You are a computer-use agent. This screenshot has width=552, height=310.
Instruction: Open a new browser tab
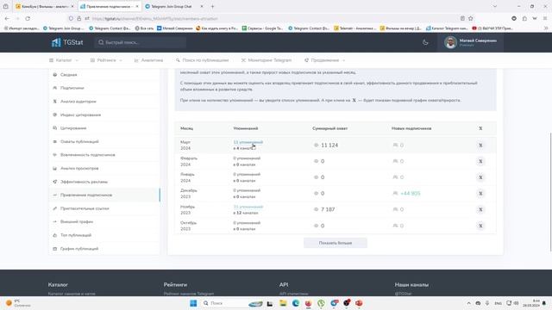(213, 6)
